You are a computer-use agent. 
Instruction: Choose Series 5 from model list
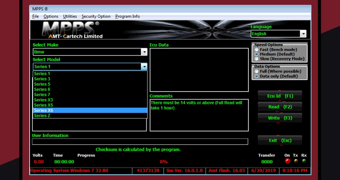tap(90, 84)
